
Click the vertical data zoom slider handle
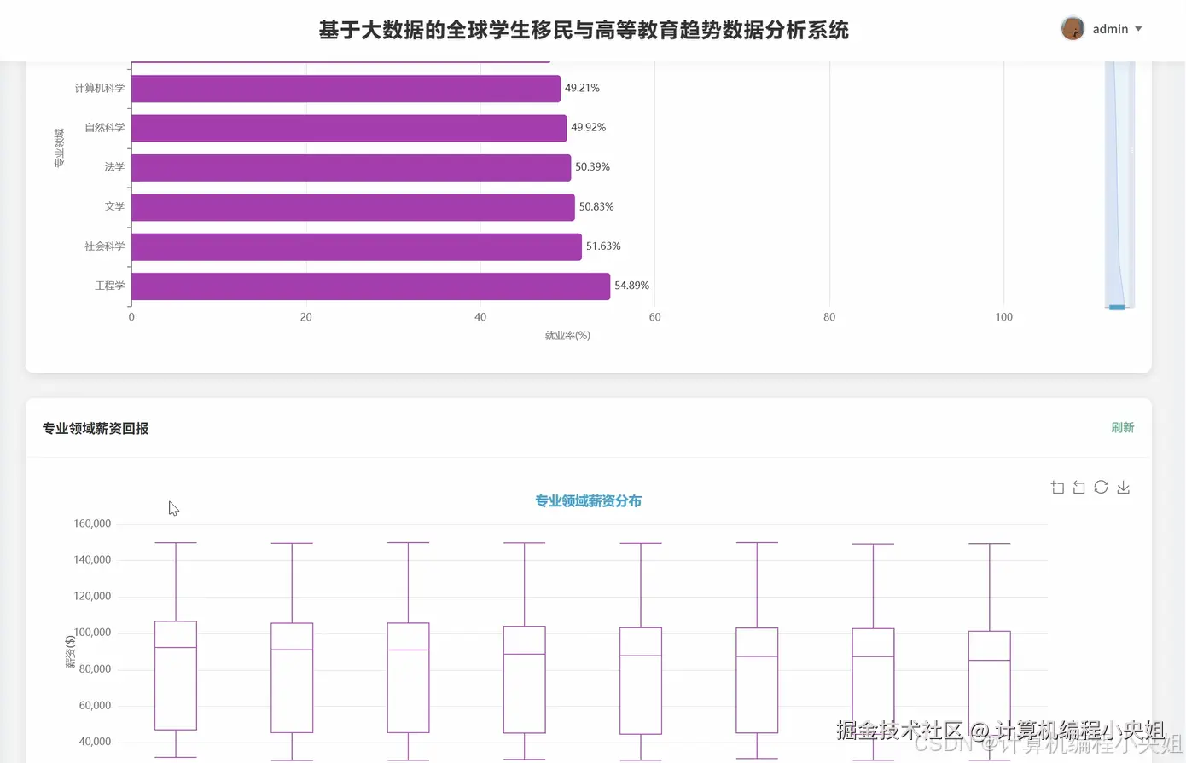pyautogui.click(x=1118, y=305)
